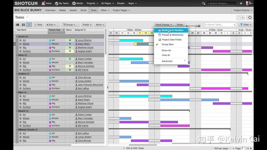Open the Assets tab

point(73,10)
